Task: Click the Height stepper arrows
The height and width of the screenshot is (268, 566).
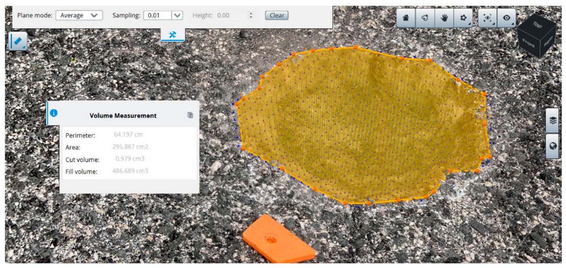Action: point(251,16)
